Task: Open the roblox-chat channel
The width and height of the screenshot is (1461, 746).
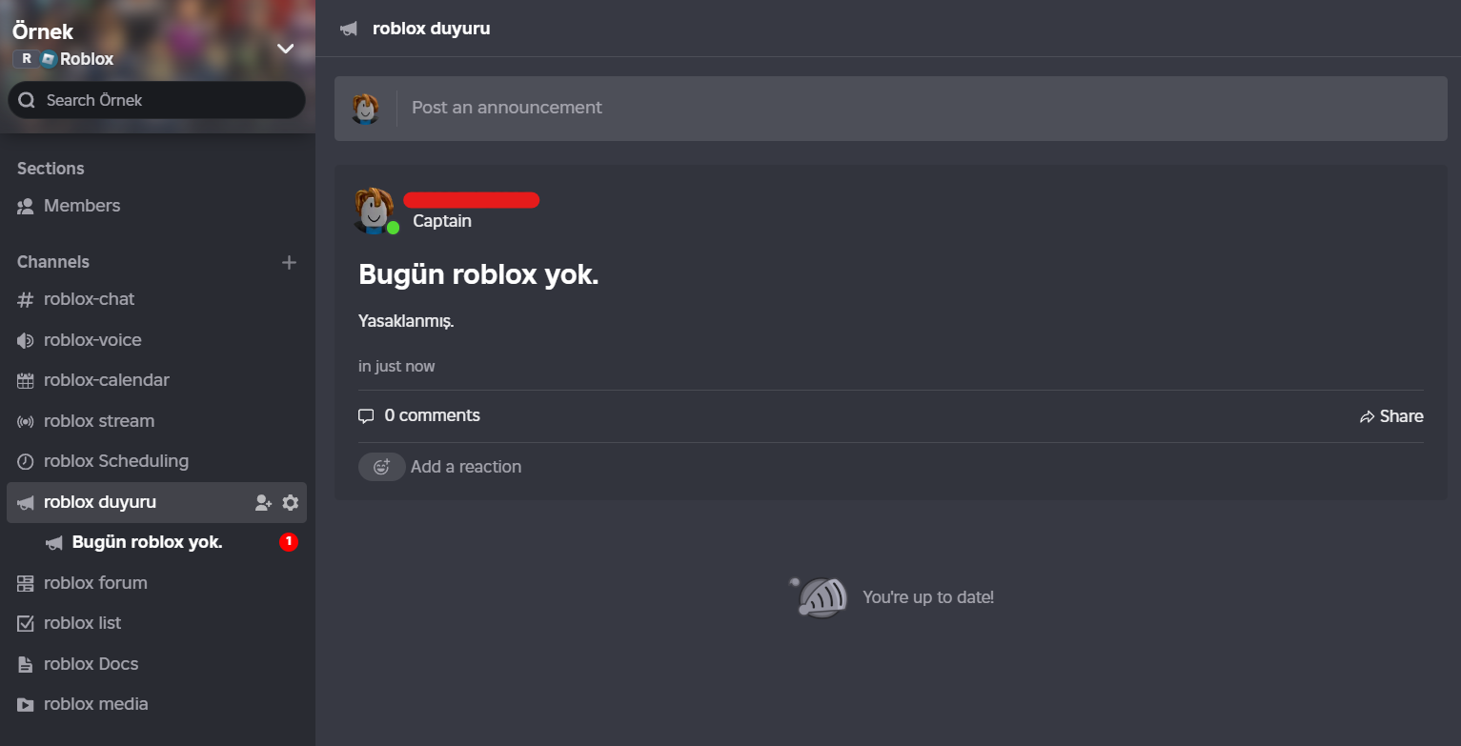Action: (89, 299)
